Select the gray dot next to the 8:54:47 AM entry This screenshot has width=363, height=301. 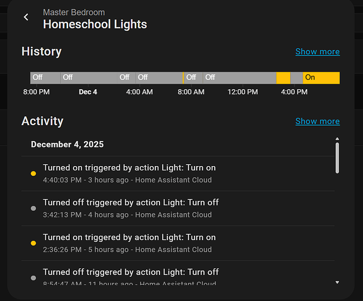coord(33,278)
